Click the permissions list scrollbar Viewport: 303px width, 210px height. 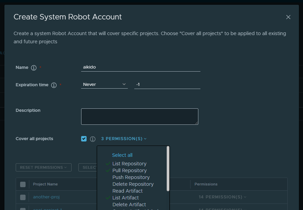coord(168,169)
